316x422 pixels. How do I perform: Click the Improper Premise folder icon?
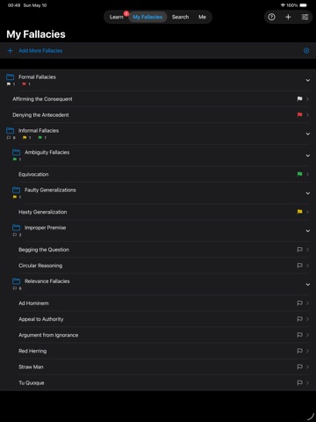click(17, 228)
